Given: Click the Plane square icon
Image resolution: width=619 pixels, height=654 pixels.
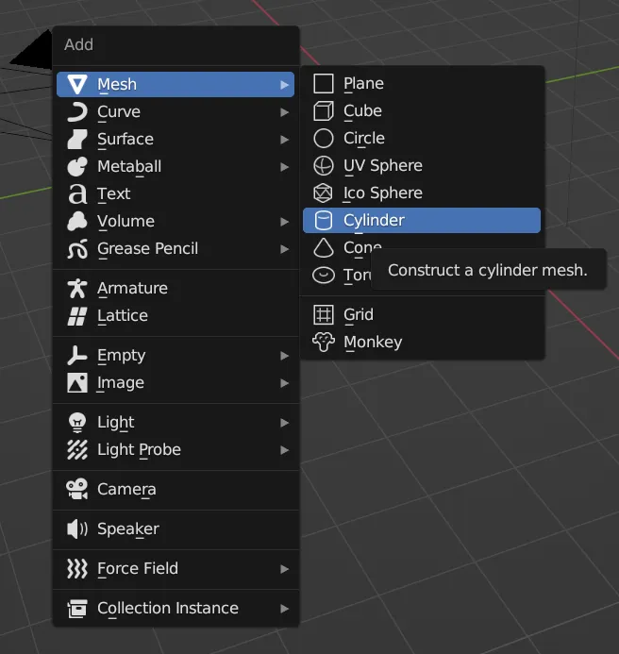Looking at the screenshot, I should [324, 83].
